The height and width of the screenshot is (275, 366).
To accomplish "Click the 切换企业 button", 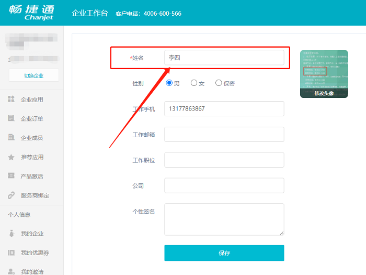I will click(34, 75).
